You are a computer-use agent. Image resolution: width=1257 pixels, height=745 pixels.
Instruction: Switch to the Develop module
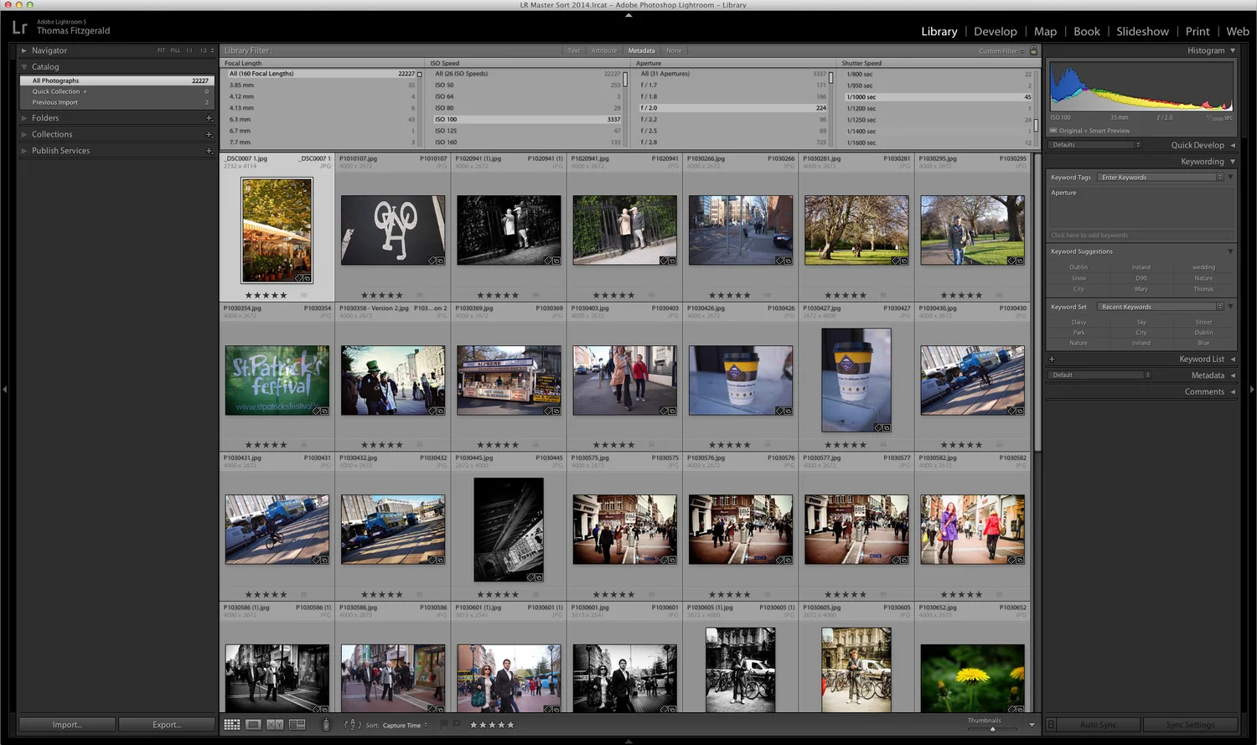[x=995, y=32]
